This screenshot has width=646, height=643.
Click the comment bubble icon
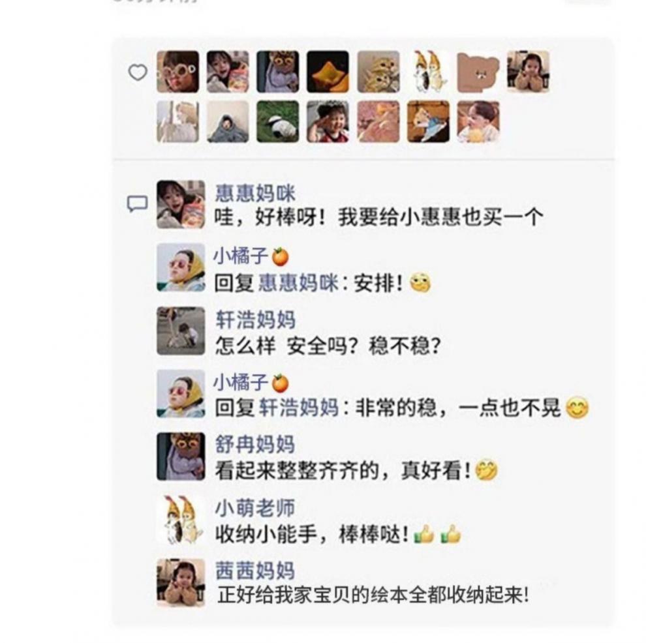[x=137, y=203]
